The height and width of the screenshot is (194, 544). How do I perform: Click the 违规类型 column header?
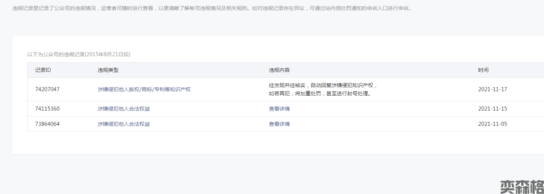[x=108, y=70]
